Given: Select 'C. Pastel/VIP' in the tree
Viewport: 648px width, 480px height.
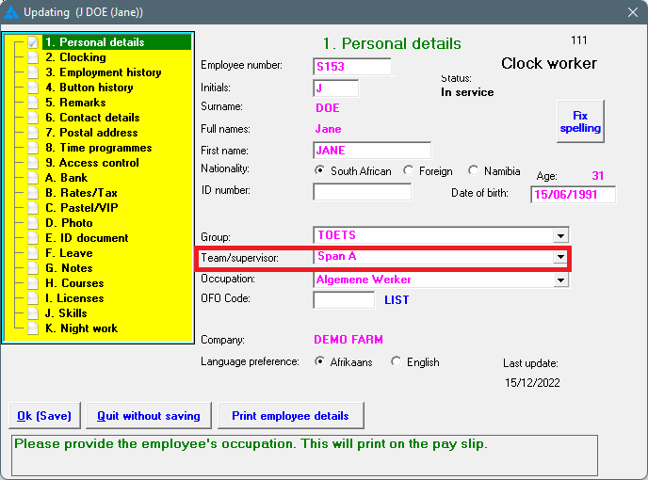Looking at the screenshot, I should click(x=82, y=208).
